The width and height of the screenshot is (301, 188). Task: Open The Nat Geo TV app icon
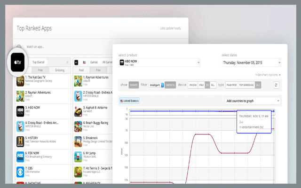coord(20,81)
